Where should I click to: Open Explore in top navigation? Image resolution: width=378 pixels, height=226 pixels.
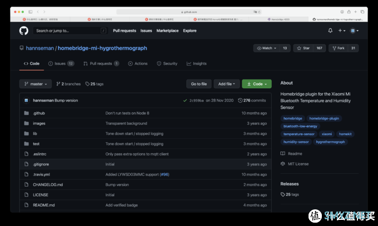click(x=190, y=31)
